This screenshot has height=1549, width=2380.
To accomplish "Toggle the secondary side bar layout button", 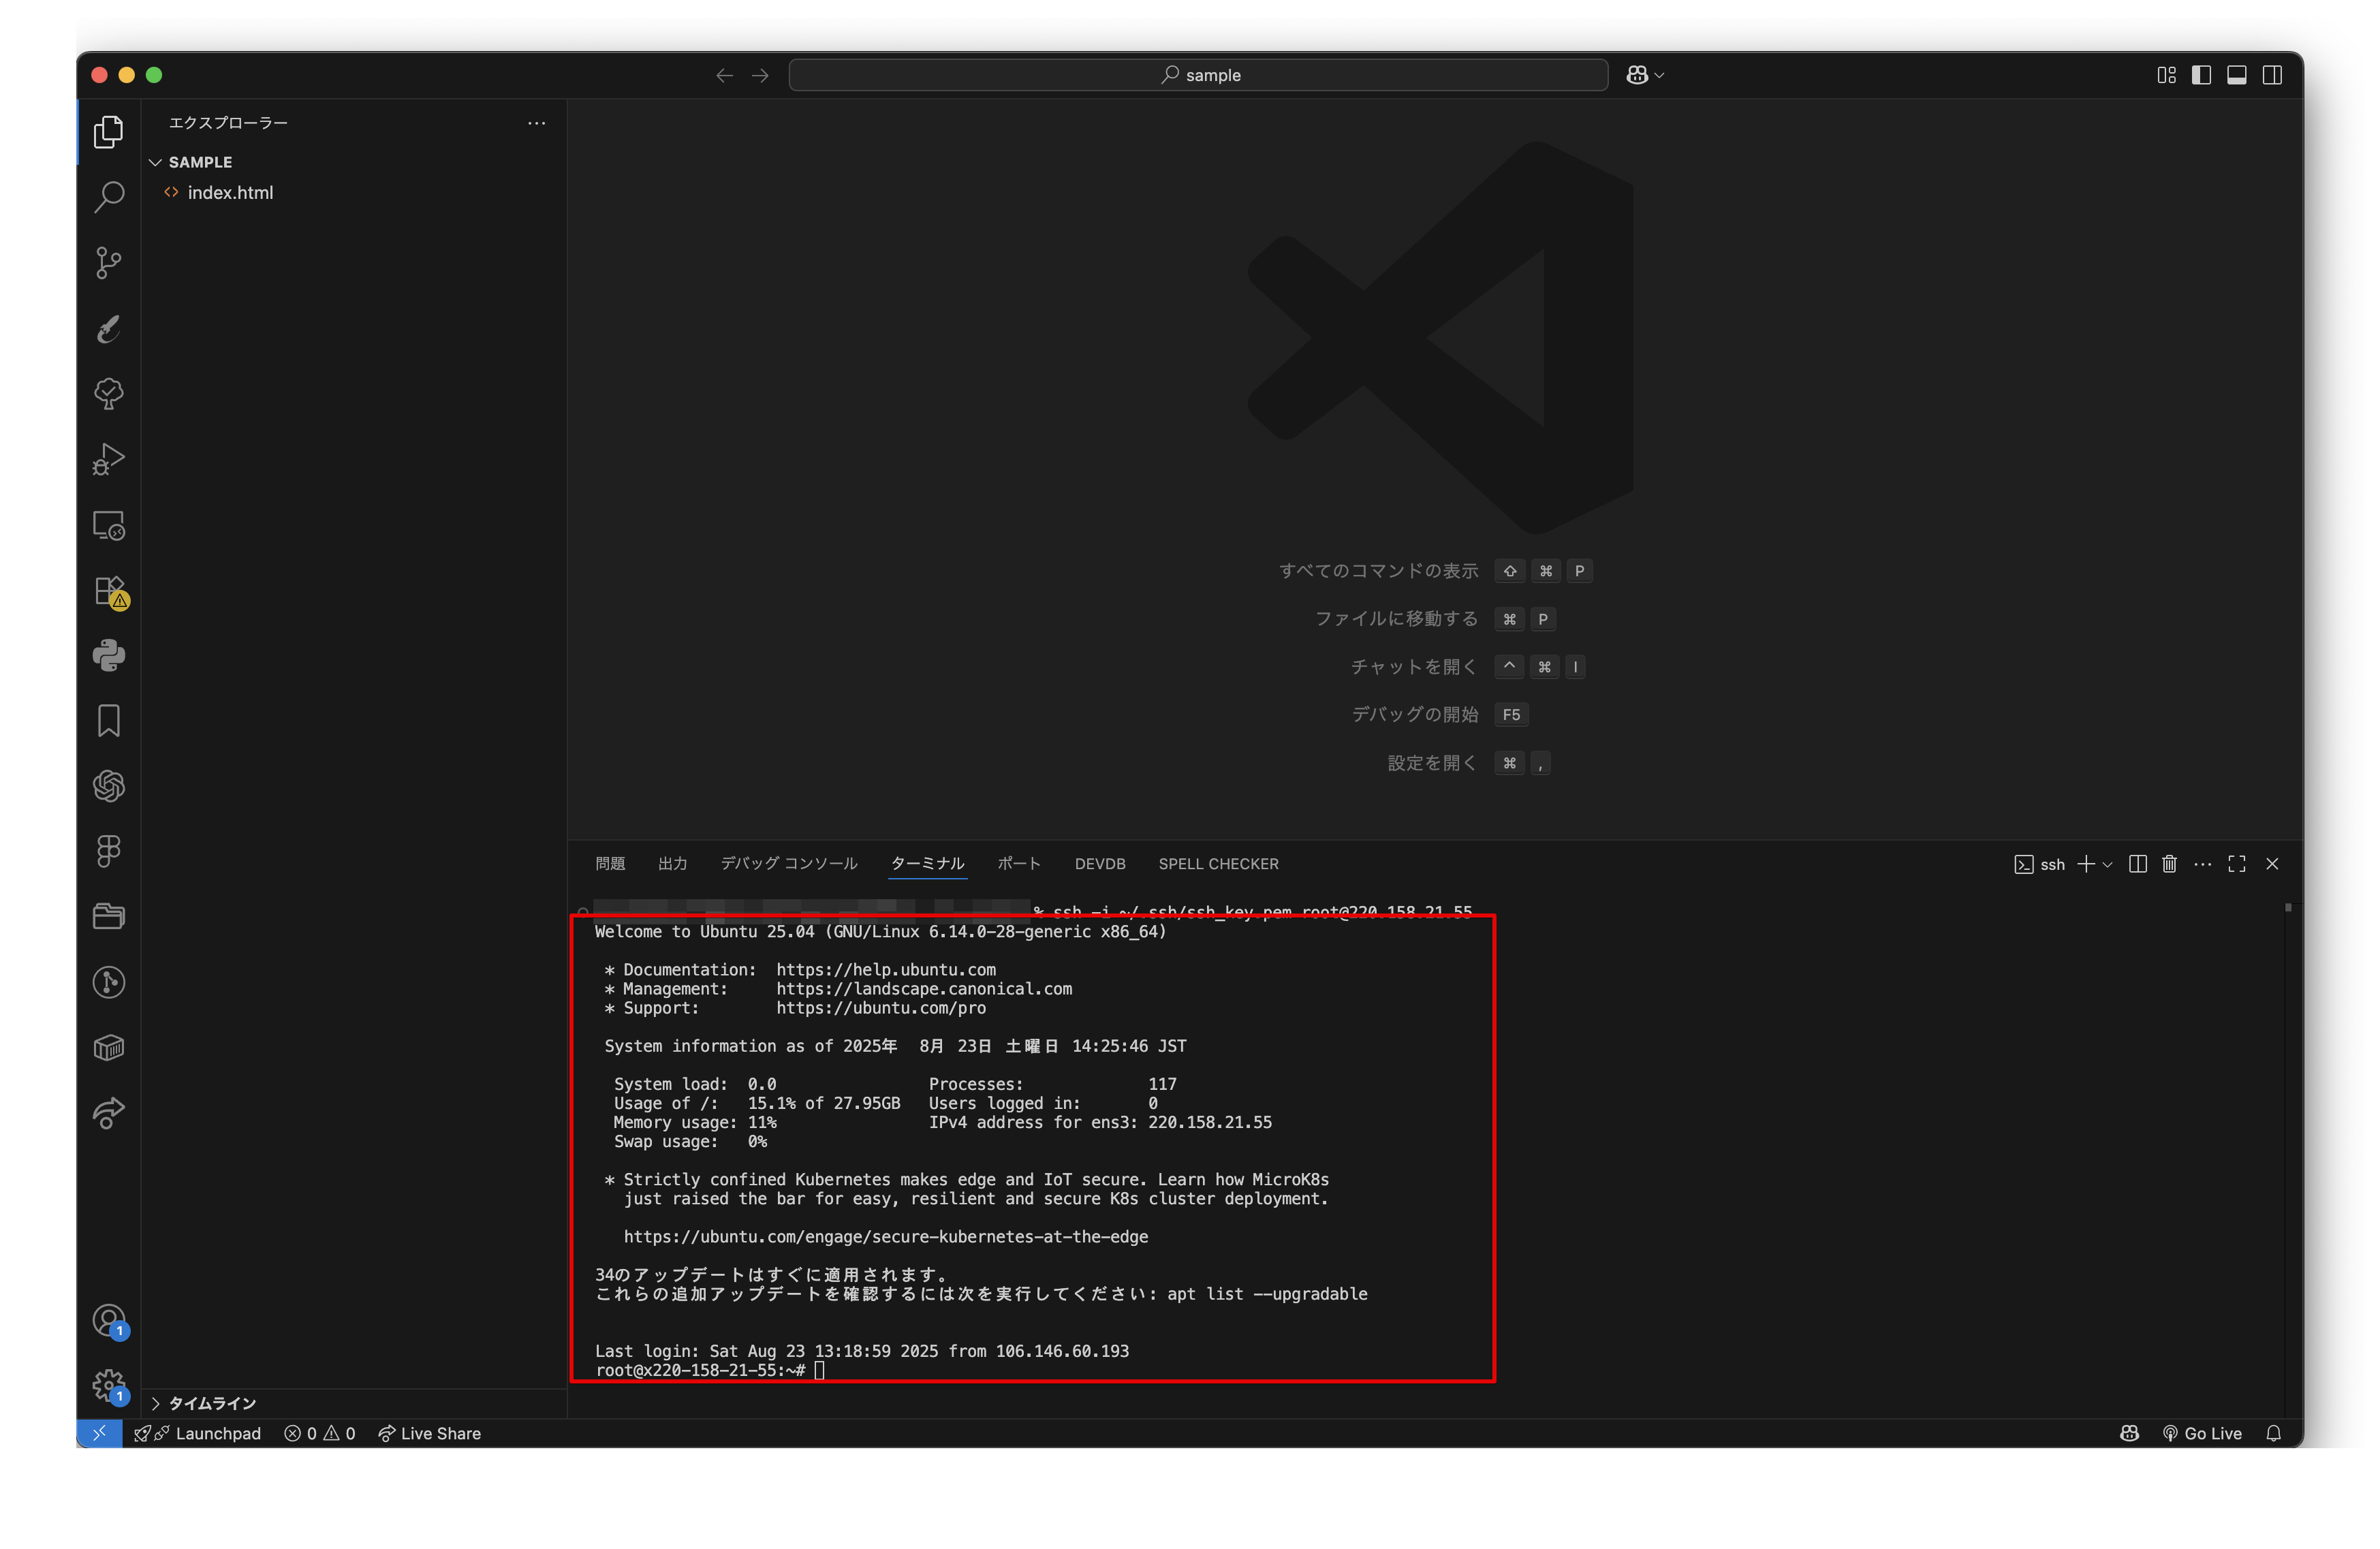I will (x=2272, y=75).
